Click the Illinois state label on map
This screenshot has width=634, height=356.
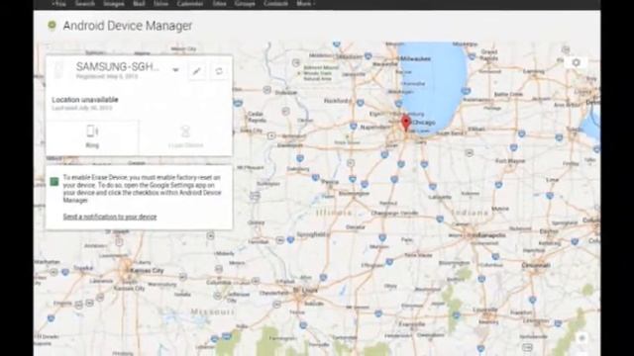334,213
